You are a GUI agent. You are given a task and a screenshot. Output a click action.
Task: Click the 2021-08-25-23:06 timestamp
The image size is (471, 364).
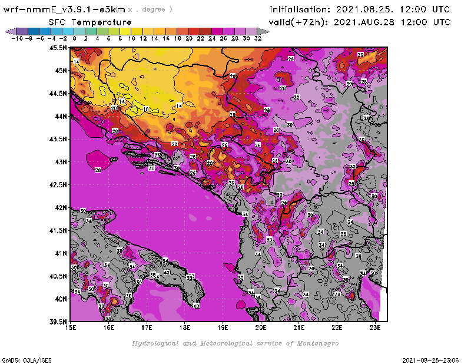click(x=430, y=360)
